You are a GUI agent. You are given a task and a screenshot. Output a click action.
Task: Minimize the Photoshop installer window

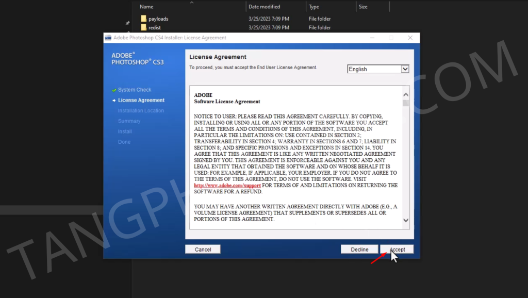[x=372, y=38]
